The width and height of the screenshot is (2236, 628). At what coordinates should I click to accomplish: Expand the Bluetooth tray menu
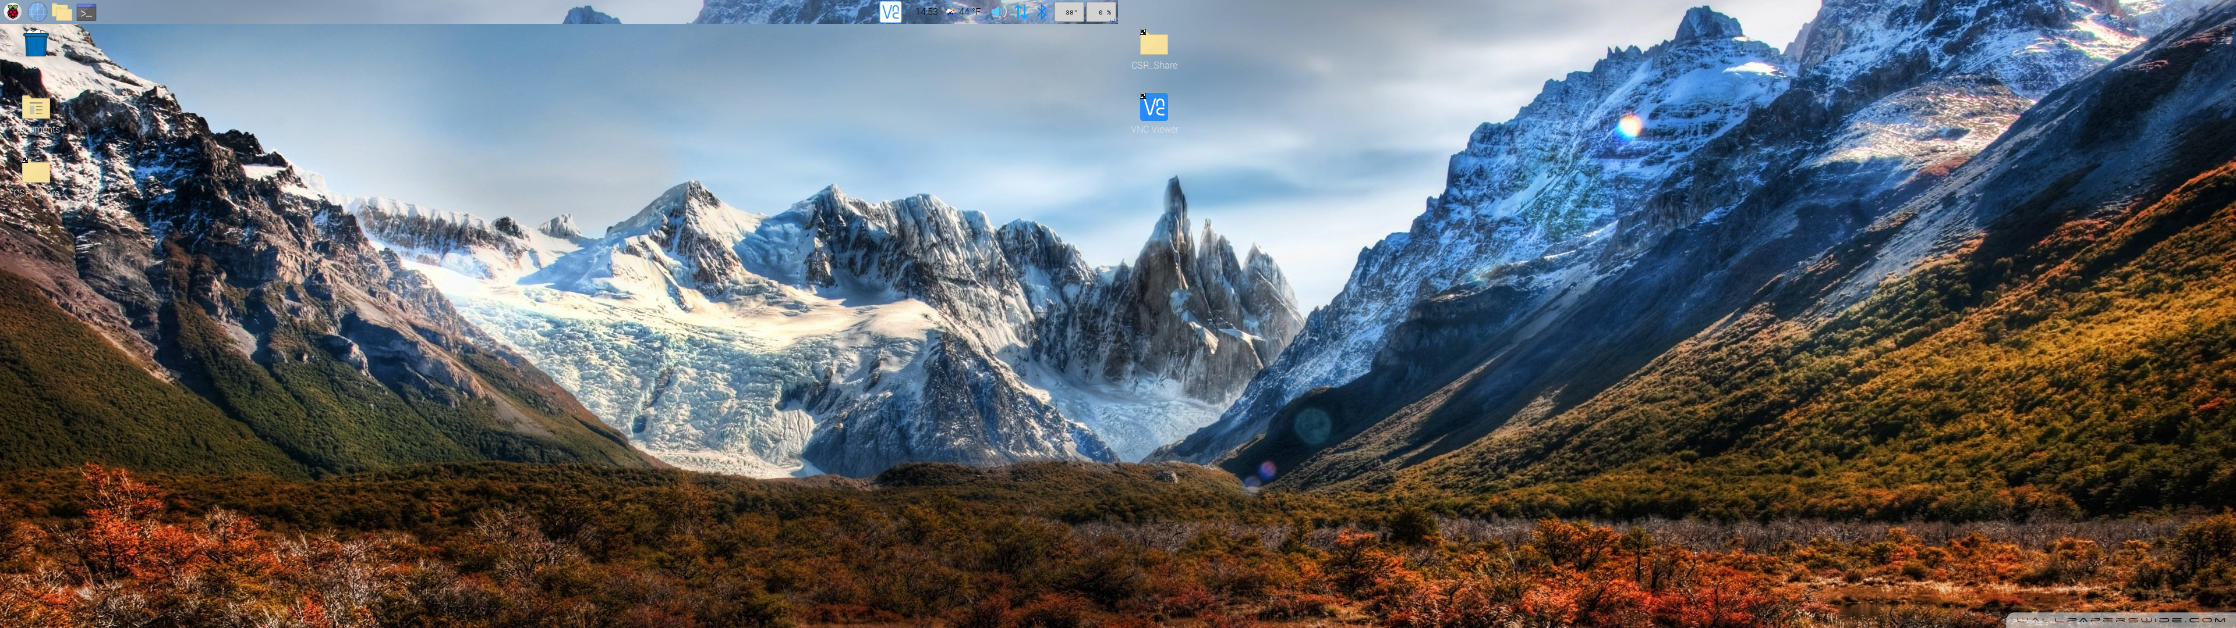pos(1042,12)
